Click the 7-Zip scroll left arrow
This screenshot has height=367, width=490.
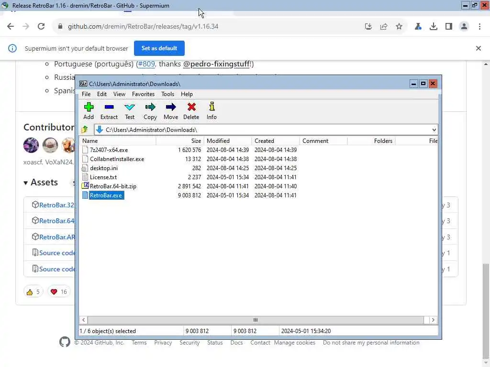coord(83,320)
